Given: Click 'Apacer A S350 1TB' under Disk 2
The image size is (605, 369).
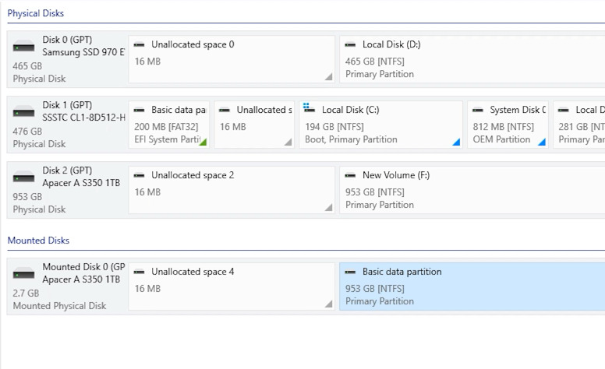Looking at the screenshot, I should click(81, 183).
